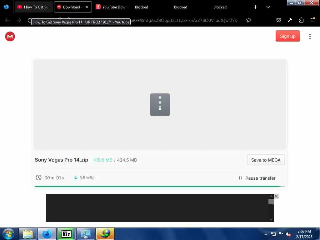Open Windows Explorer from taskbar
Image resolution: width=320 pixels, height=240 pixels.
click(28, 234)
